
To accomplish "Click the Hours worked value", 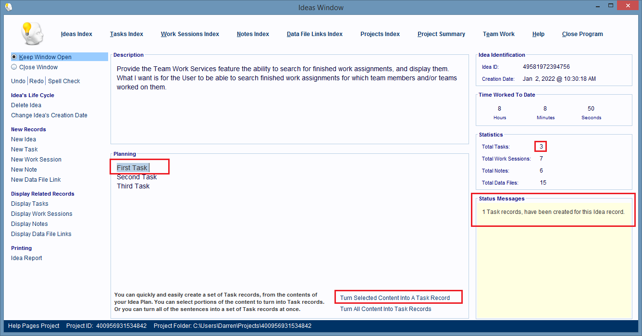I will coord(500,109).
